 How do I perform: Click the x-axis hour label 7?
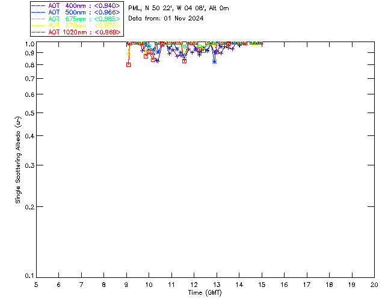[x=81, y=285]
